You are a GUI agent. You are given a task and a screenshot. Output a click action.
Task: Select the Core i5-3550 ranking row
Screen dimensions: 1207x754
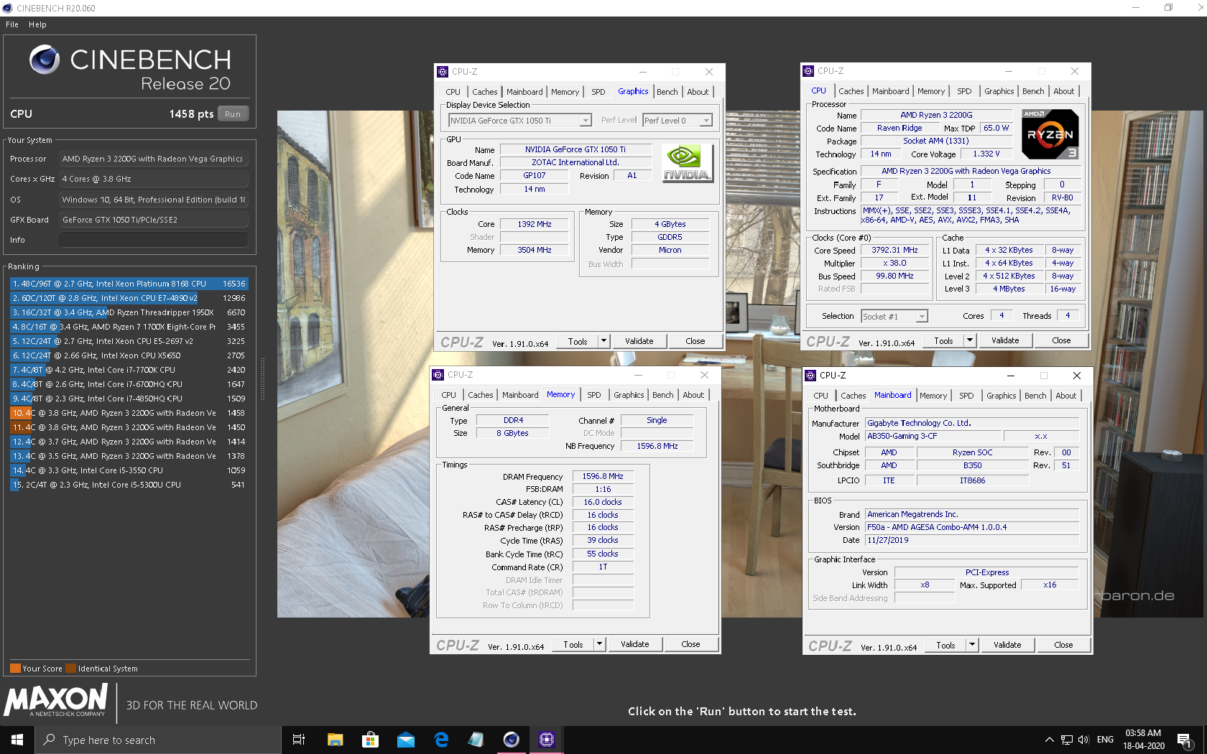[x=129, y=470]
